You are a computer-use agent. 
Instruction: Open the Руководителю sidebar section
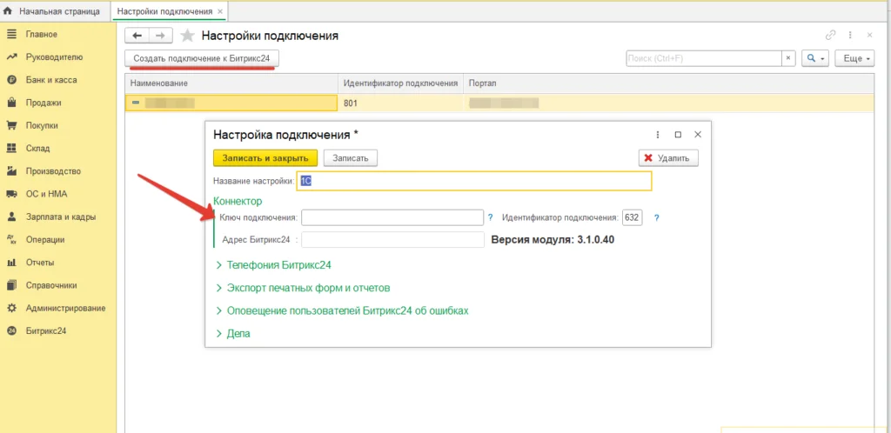54,57
